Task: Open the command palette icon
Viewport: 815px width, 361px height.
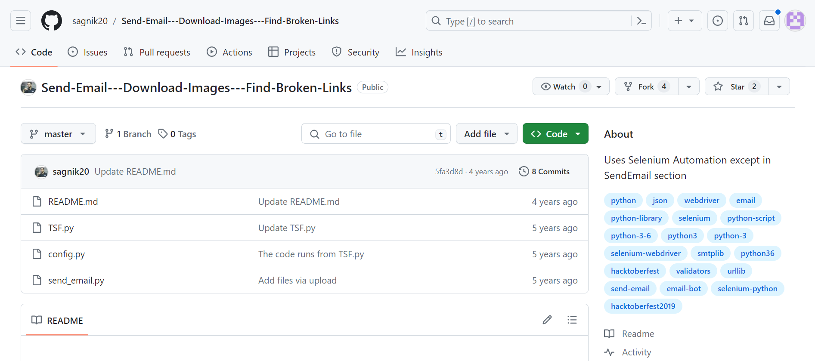Action: click(x=641, y=21)
